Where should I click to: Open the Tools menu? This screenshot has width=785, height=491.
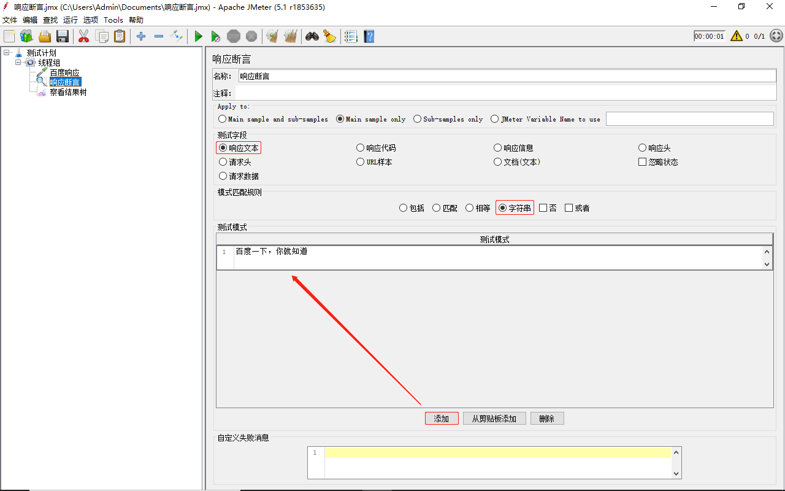(113, 20)
